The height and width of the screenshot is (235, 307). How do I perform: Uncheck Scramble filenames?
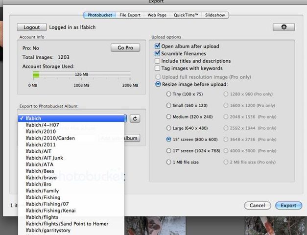tap(157, 53)
